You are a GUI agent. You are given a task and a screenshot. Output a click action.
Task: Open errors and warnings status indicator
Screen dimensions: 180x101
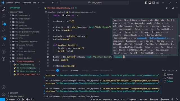[x=30, y=100]
